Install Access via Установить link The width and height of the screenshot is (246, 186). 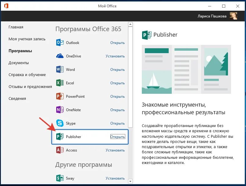click(115, 150)
